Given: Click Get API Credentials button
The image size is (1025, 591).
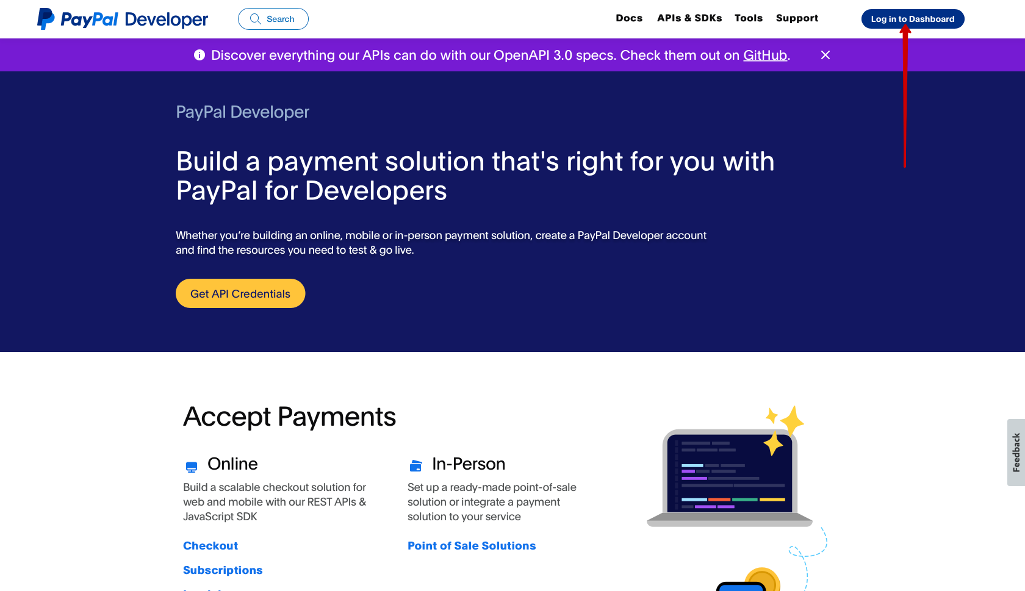Looking at the screenshot, I should (240, 293).
